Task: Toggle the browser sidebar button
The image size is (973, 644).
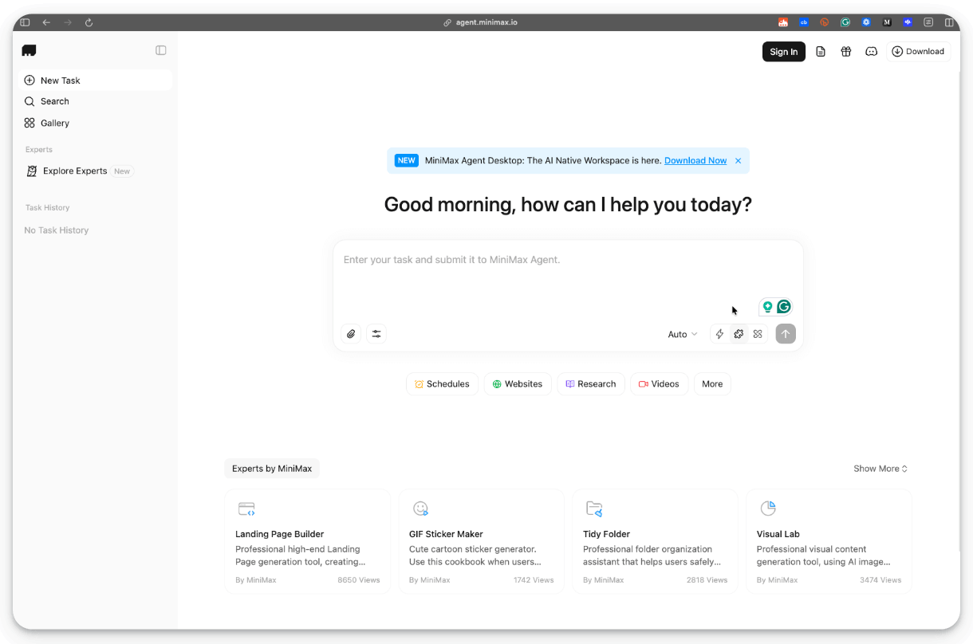Action: pyautogui.click(x=25, y=22)
